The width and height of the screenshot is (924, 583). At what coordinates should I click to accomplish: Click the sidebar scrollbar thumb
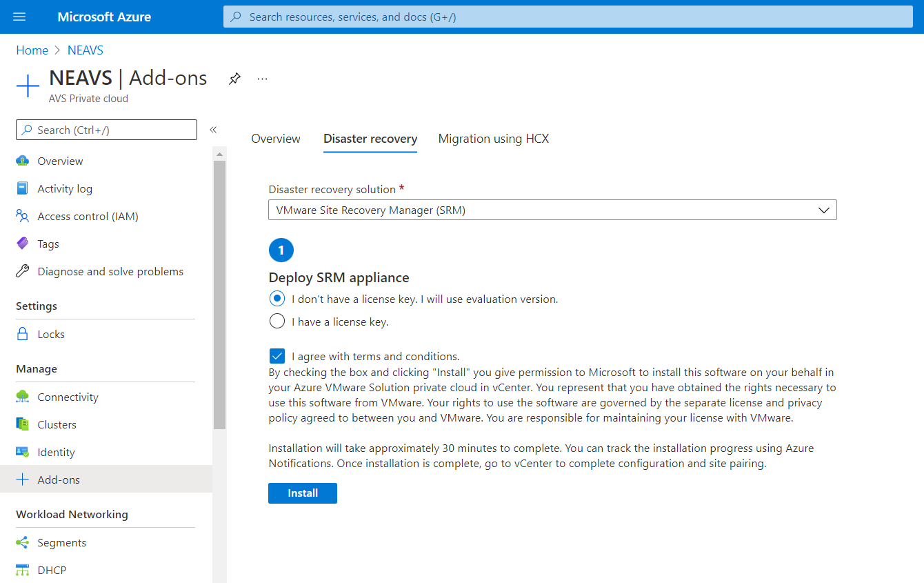point(219,295)
